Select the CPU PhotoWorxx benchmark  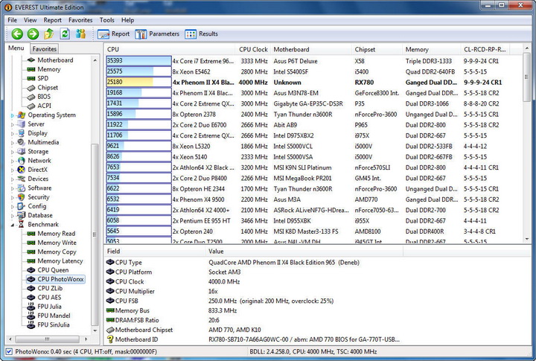pos(60,279)
